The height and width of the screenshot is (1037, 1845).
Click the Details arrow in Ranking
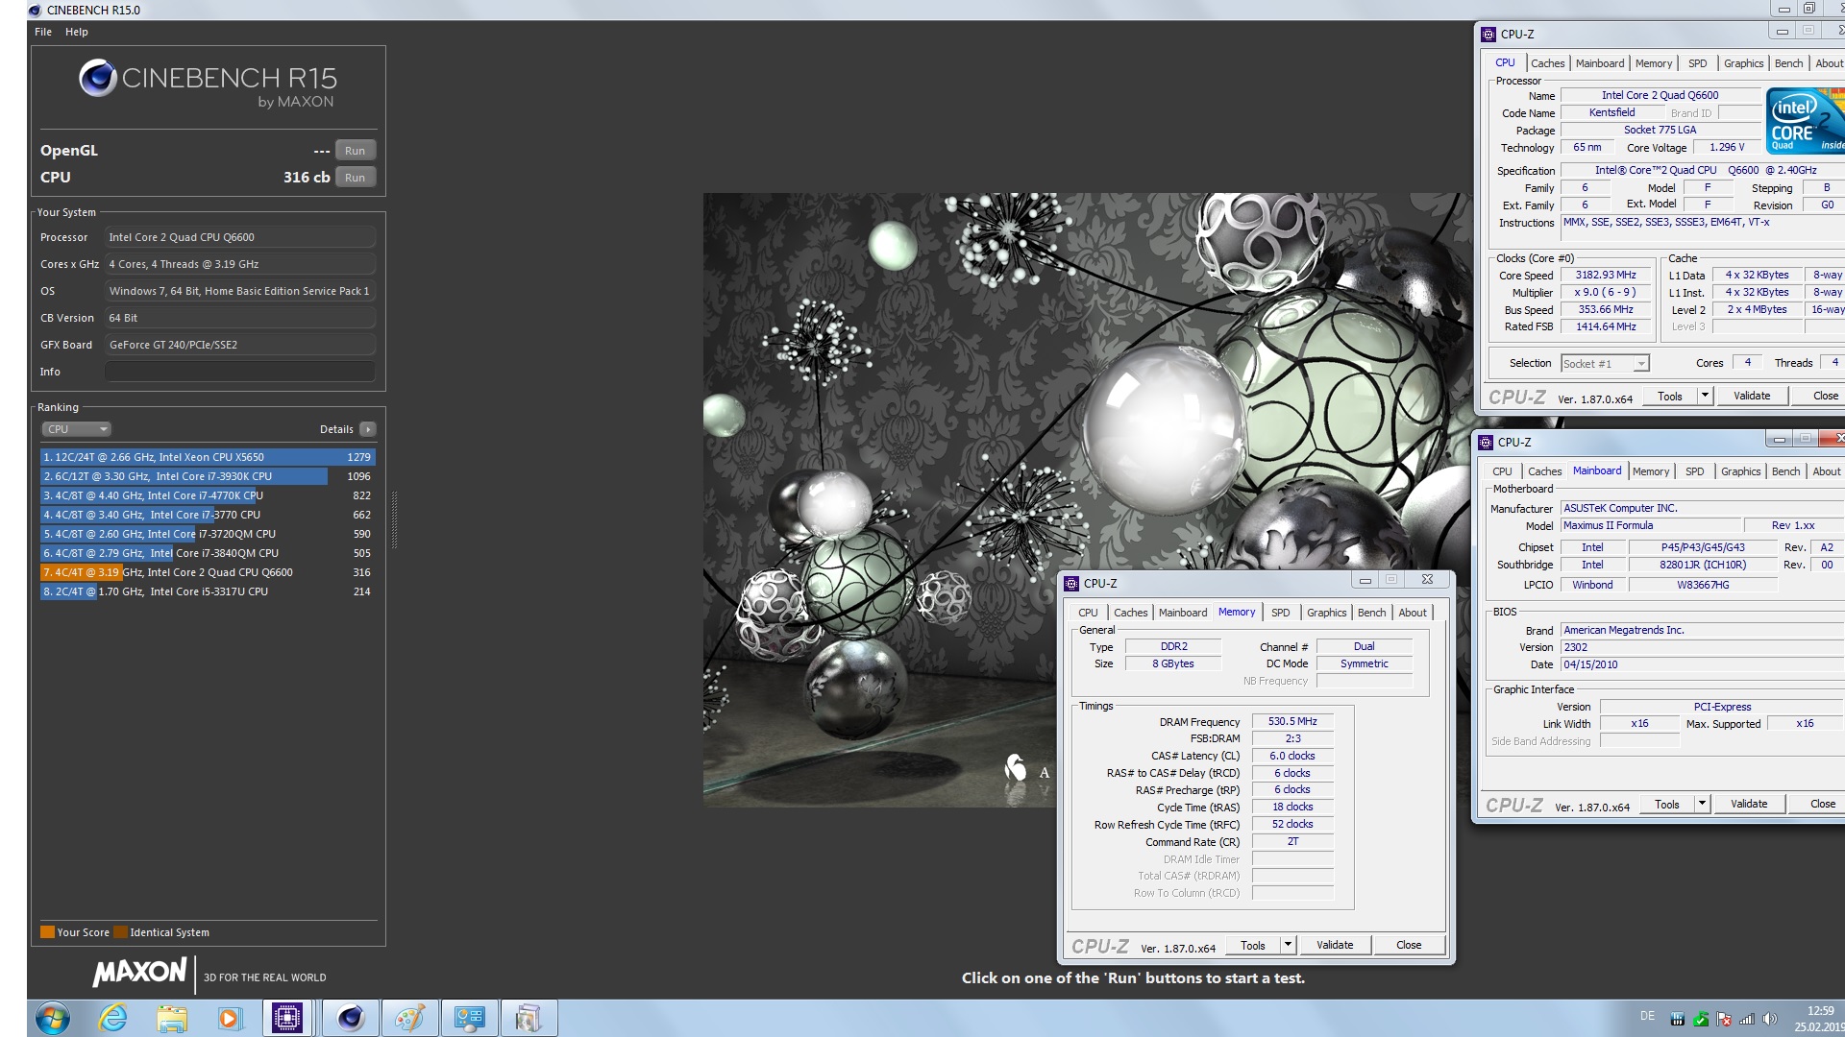pyautogui.click(x=368, y=429)
